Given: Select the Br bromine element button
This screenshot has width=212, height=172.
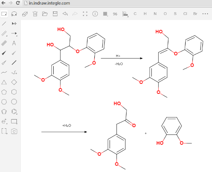Looking at the screenshot, I should coord(195,14).
